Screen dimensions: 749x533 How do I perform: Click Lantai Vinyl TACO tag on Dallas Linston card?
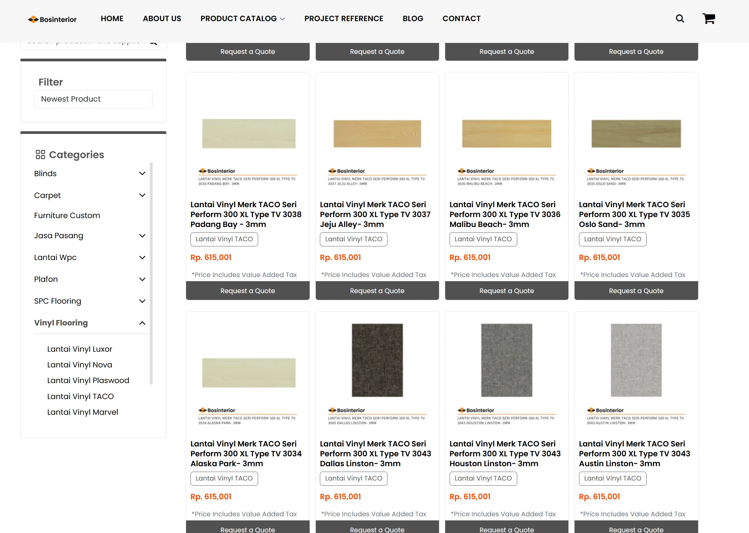point(354,478)
